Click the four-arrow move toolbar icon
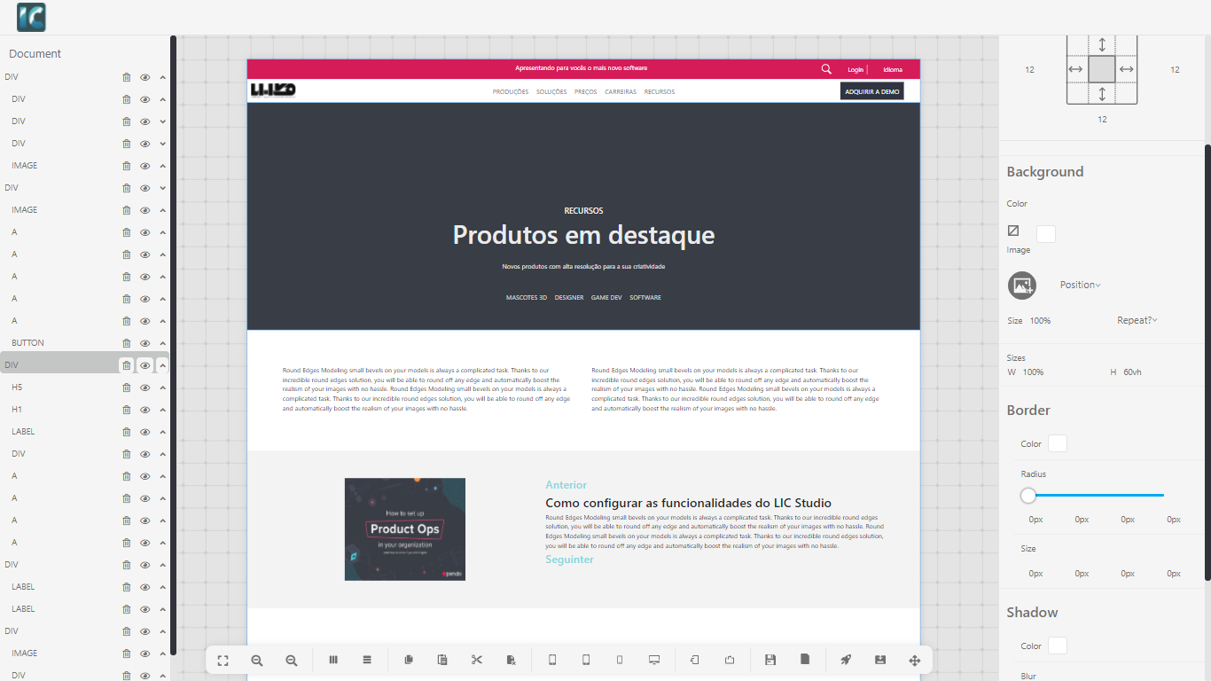This screenshot has height=681, width=1211. click(915, 660)
